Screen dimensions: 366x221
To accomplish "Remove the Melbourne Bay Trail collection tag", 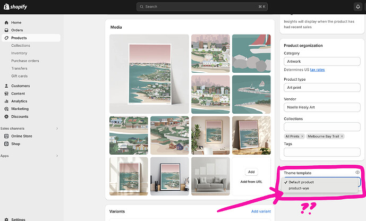I will (x=342, y=137).
